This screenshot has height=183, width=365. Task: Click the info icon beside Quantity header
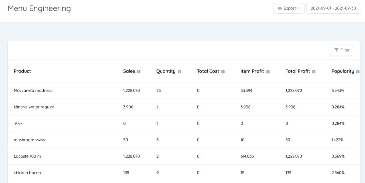pyautogui.click(x=179, y=71)
